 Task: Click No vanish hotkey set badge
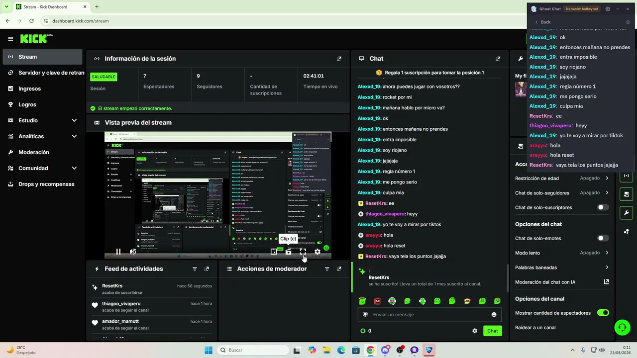pyautogui.click(x=582, y=9)
